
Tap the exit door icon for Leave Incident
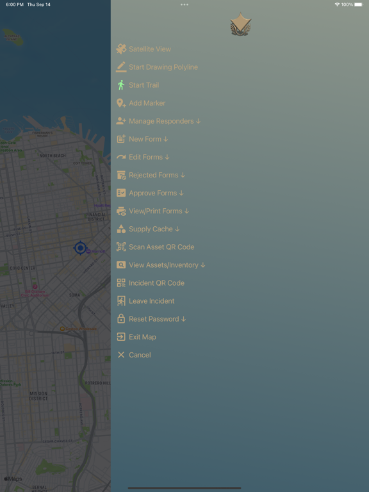[x=121, y=301]
